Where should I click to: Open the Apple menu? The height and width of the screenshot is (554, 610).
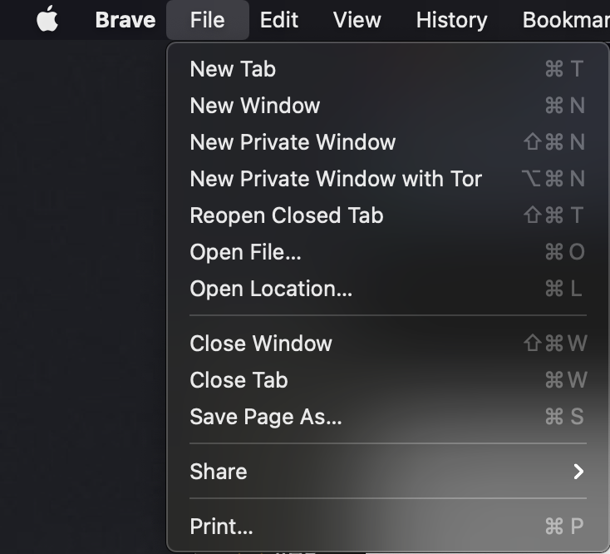(47, 19)
